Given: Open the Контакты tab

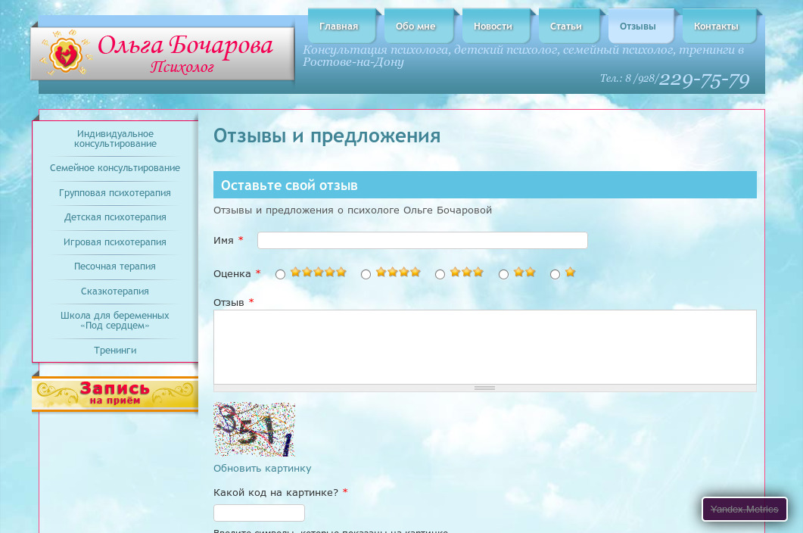Looking at the screenshot, I should [716, 26].
